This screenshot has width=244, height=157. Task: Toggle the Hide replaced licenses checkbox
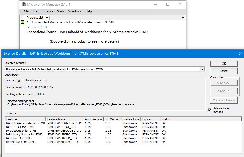click(210, 110)
